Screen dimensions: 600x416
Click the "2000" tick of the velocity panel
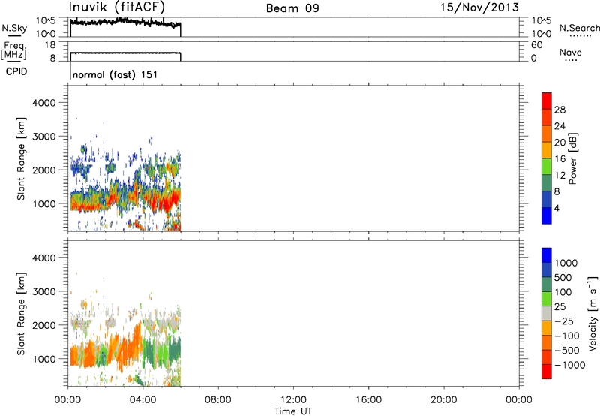(x=44, y=325)
